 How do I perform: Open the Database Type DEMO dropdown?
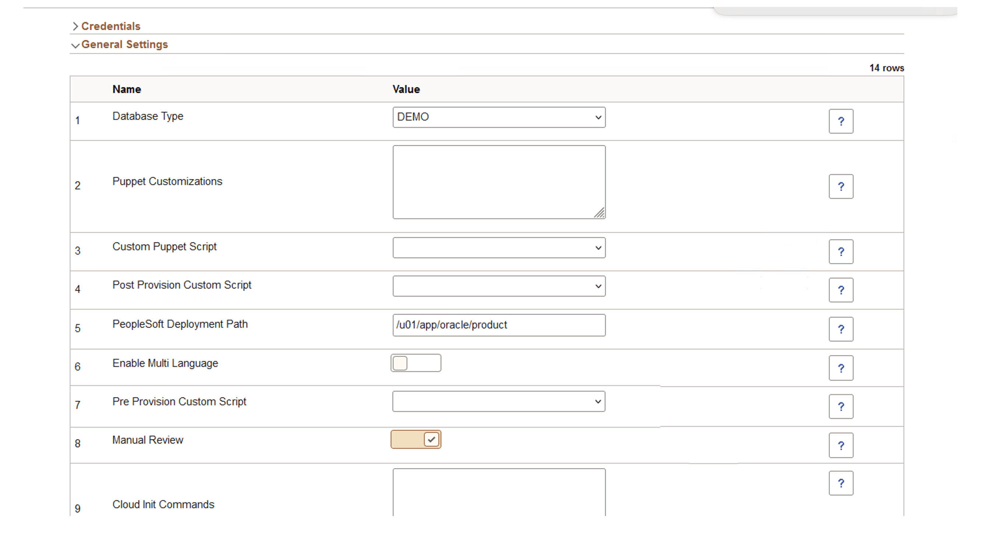click(x=499, y=117)
